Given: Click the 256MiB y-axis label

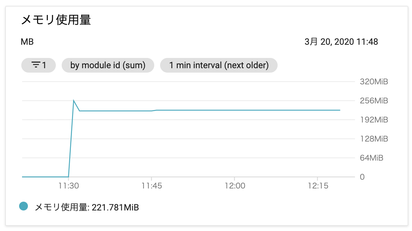Looking at the screenshot, I should 374,100.
